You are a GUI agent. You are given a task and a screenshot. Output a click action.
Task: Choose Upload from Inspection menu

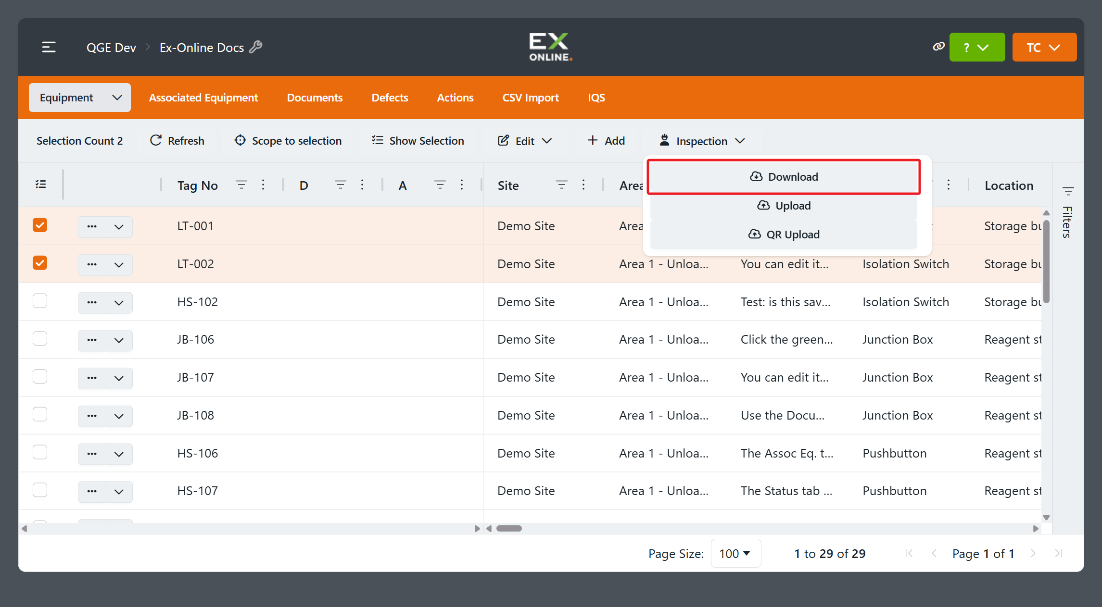(x=784, y=206)
